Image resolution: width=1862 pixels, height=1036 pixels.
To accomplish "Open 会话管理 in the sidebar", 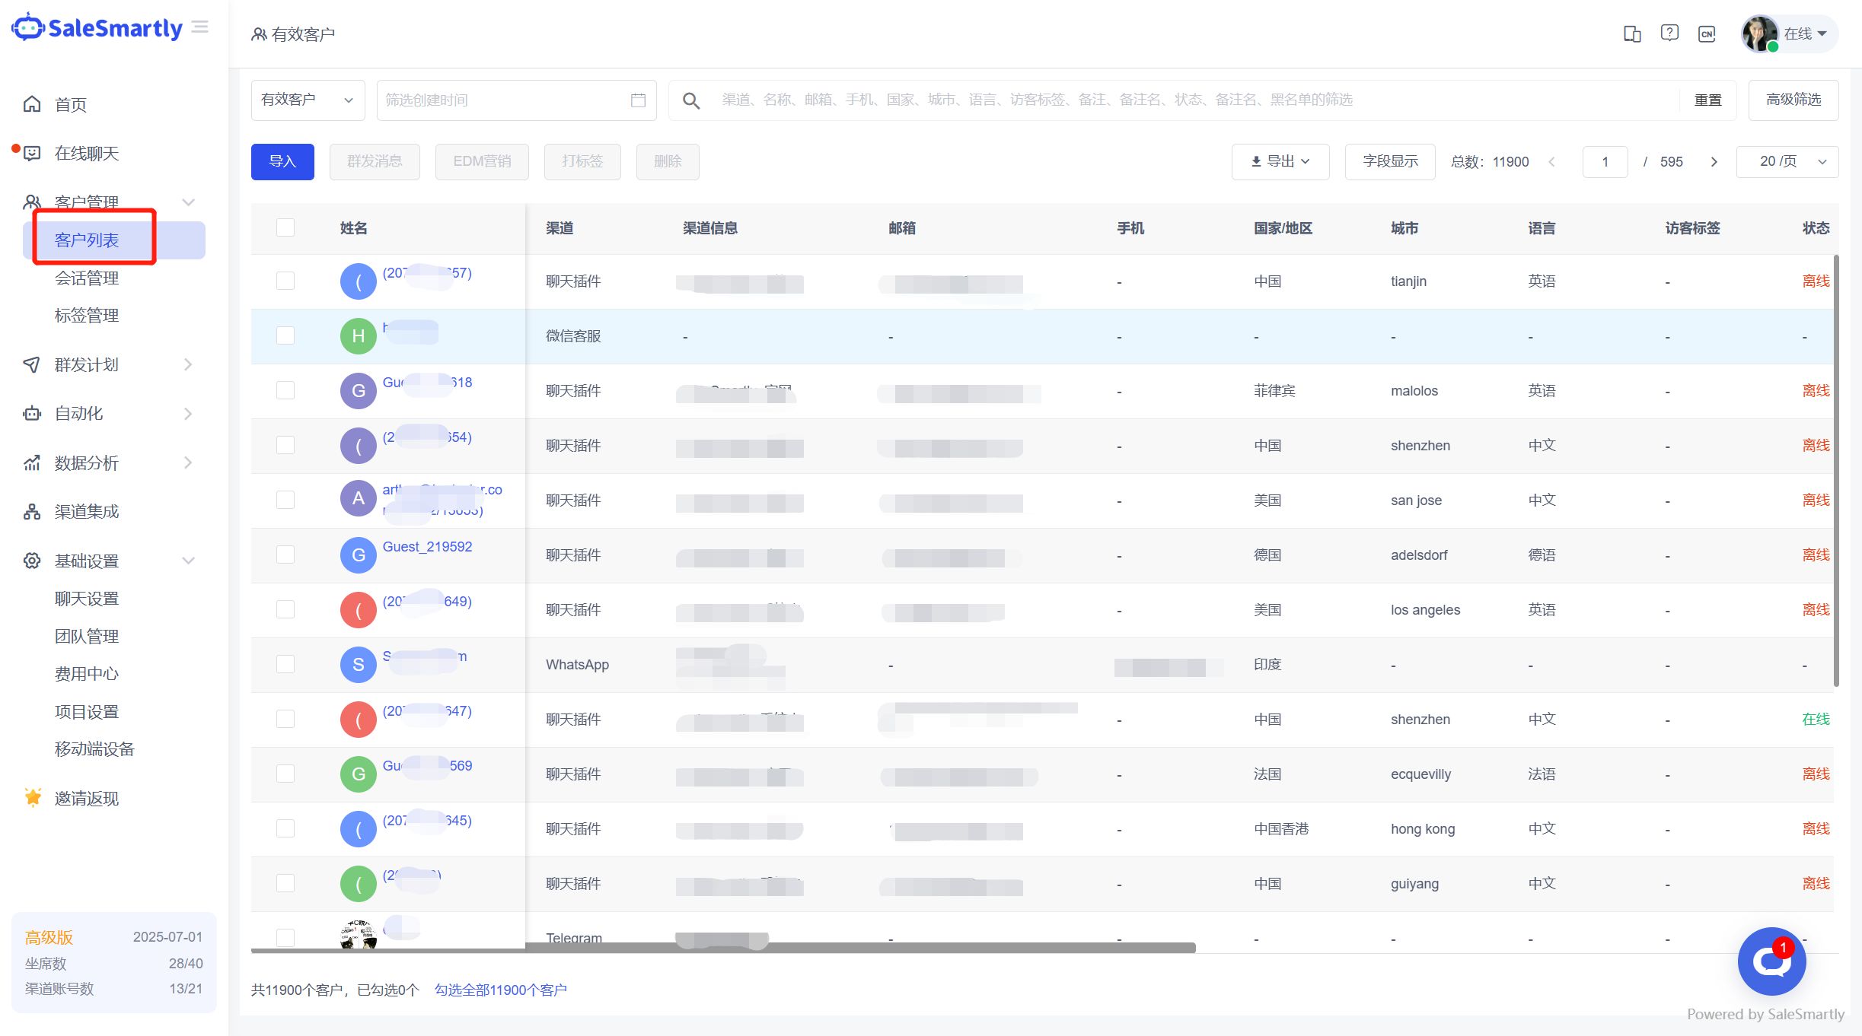I will pyautogui.click(x=87, y=278).
